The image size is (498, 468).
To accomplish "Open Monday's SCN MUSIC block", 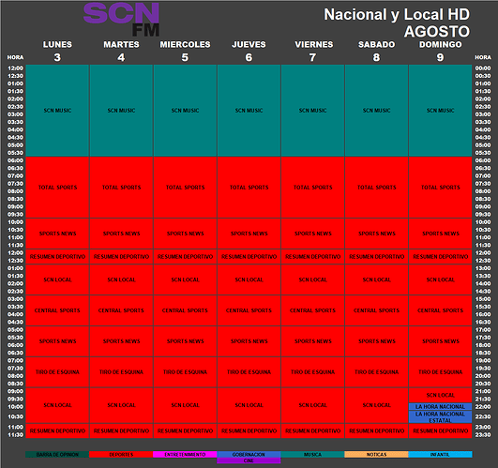I will point(57,111).
